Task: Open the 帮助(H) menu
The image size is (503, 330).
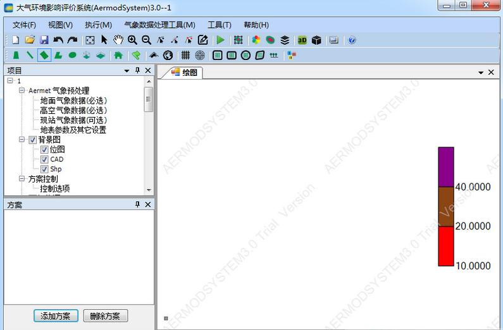Action: 256,25
